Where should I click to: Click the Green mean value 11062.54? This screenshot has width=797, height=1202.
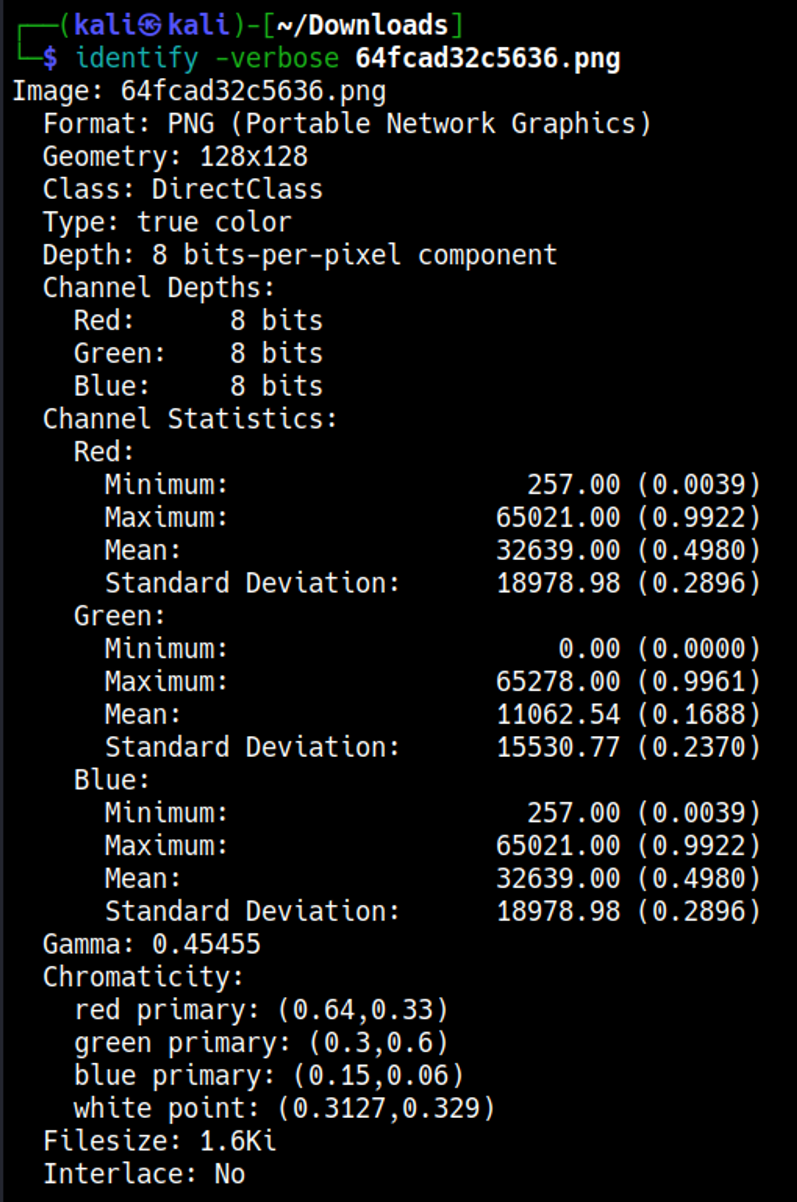pyautogui.click(x=558, y=714)
